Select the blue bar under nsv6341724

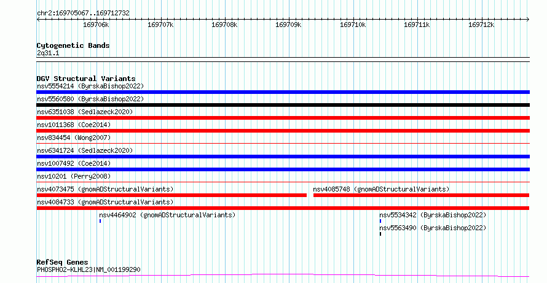pyautogui.click(x=283, y=157)
